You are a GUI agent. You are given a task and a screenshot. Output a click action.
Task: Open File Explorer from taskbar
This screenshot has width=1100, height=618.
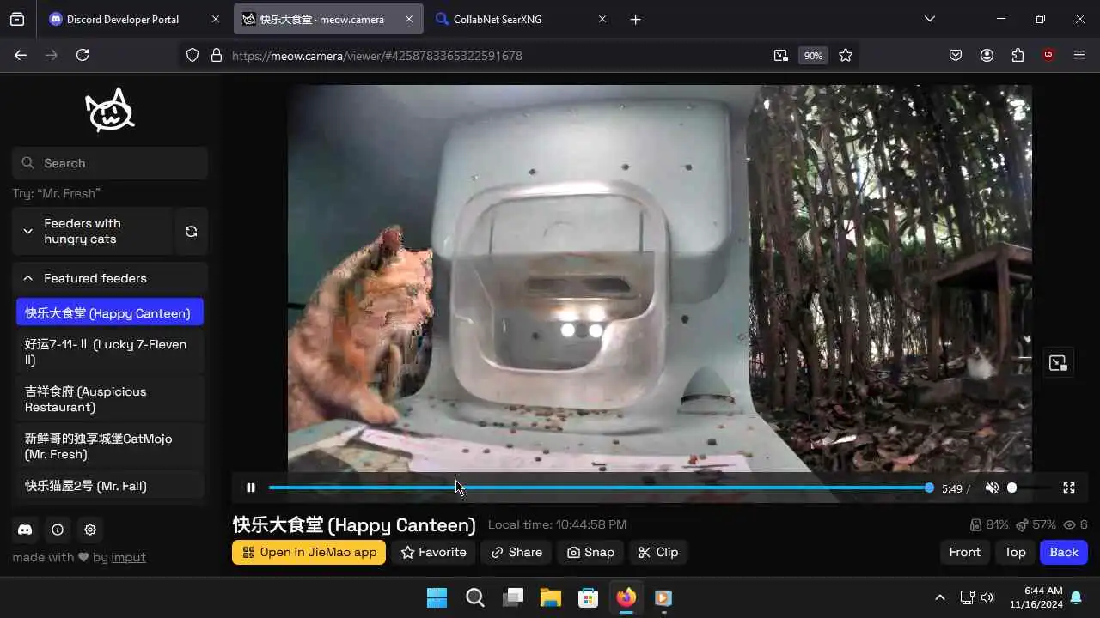tap(551, 597)
